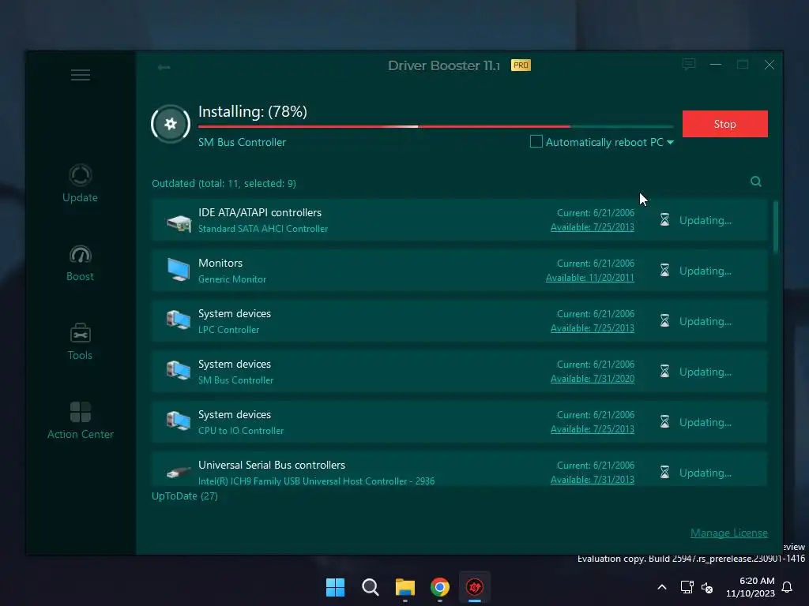This screenshot has width=809, height=606.
Task: Open the hamburger menu in sidebar
Action: 81,75
